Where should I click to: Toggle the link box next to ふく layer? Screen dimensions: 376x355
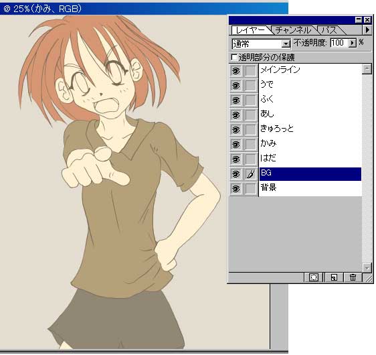(x=251, y=100)
